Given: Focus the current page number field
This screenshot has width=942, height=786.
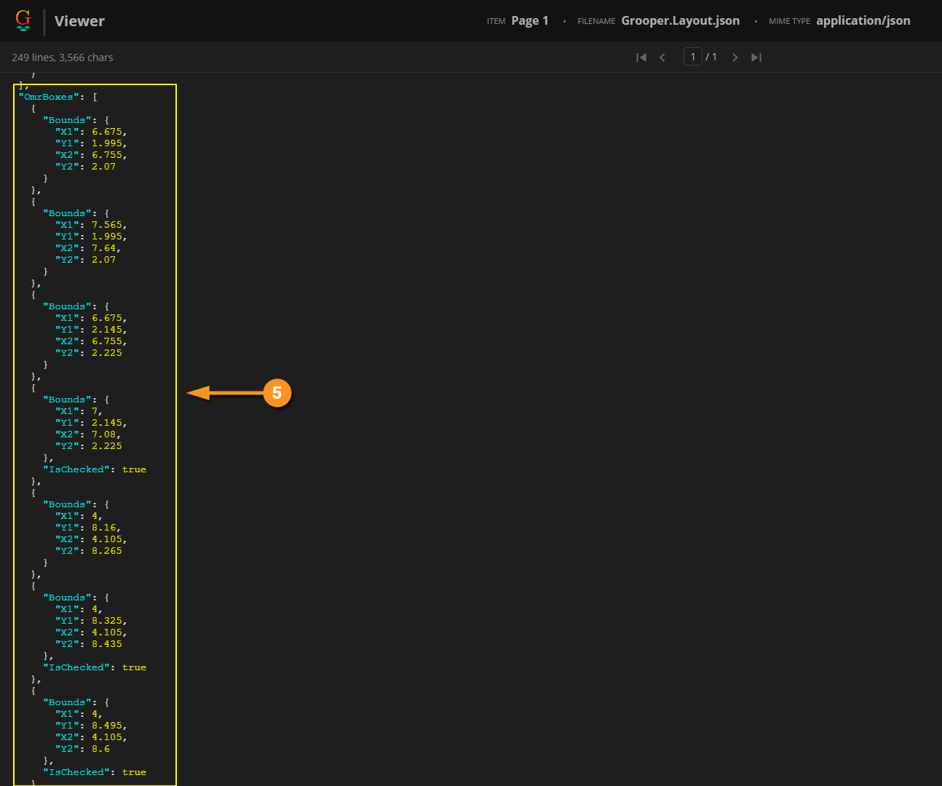Looking at the screenshot, I should [x=692, y=57].
